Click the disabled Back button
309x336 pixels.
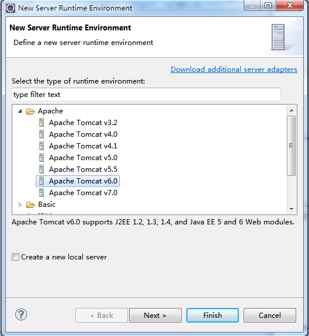tap(102, 315)
